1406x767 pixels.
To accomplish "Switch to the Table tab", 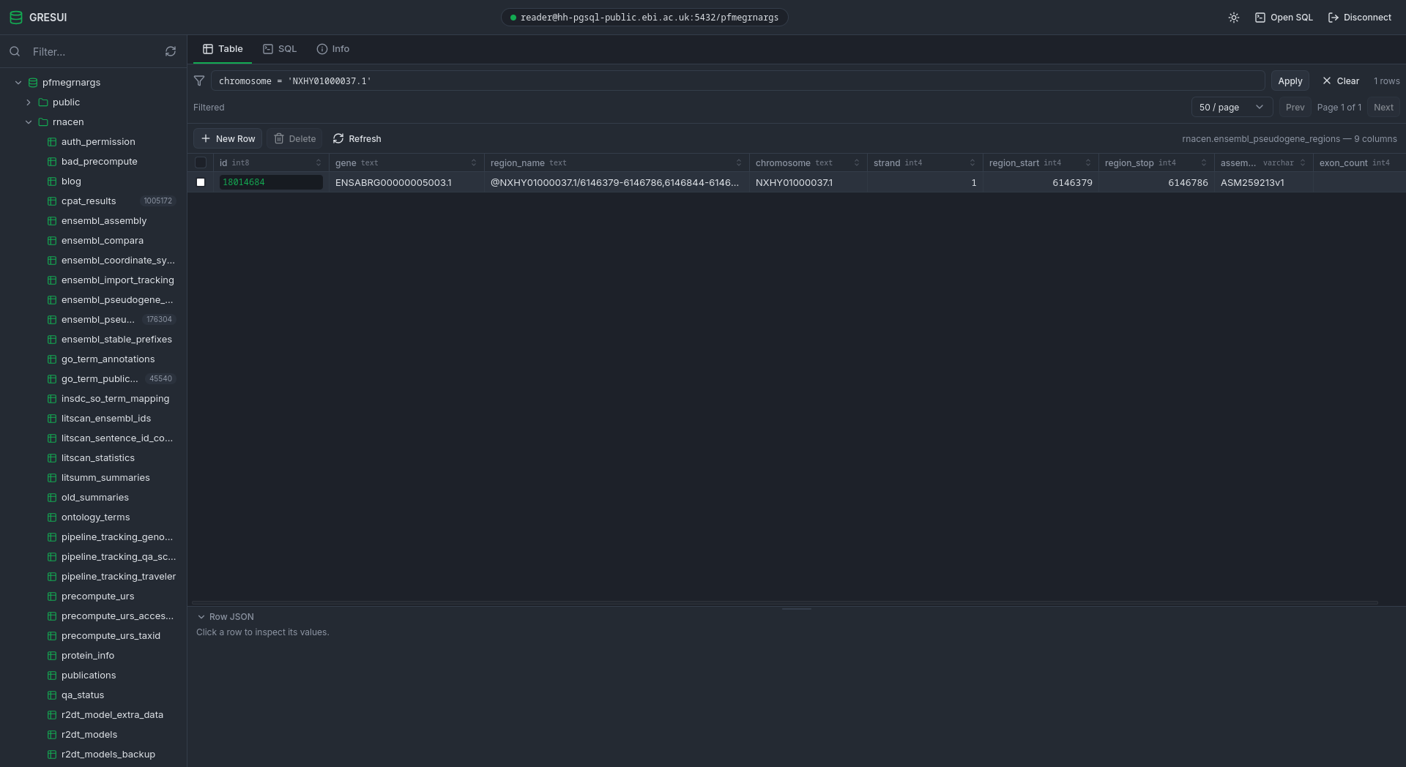I will tap(223, 49).
